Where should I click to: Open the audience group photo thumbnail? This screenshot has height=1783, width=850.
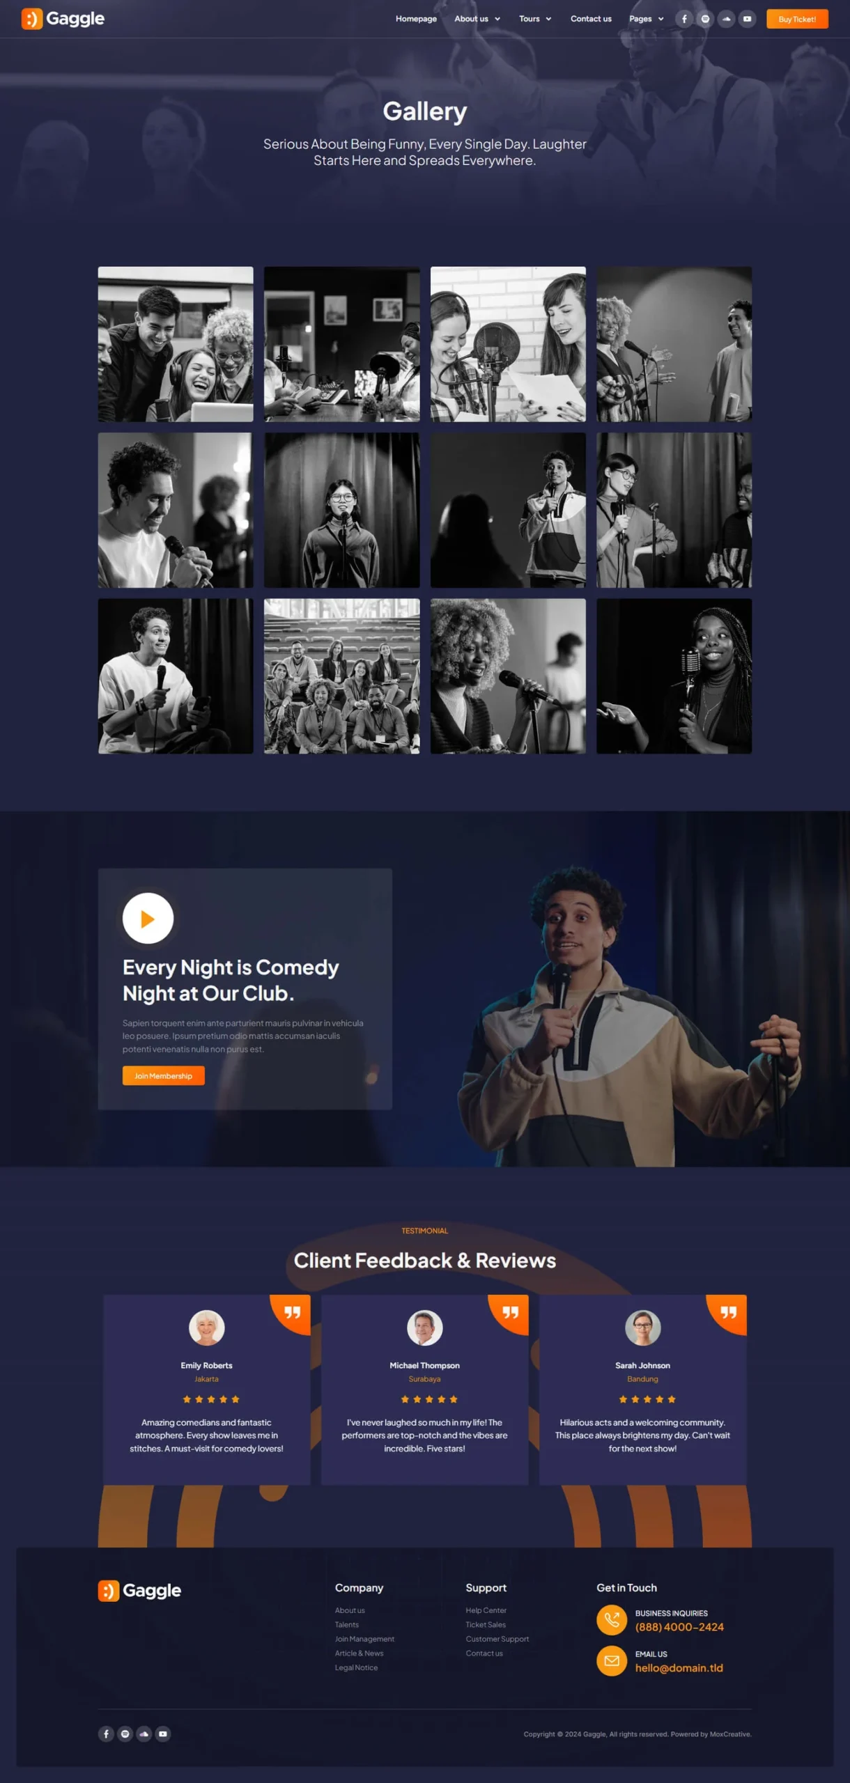pyautogui.click(x=341, y=676)
